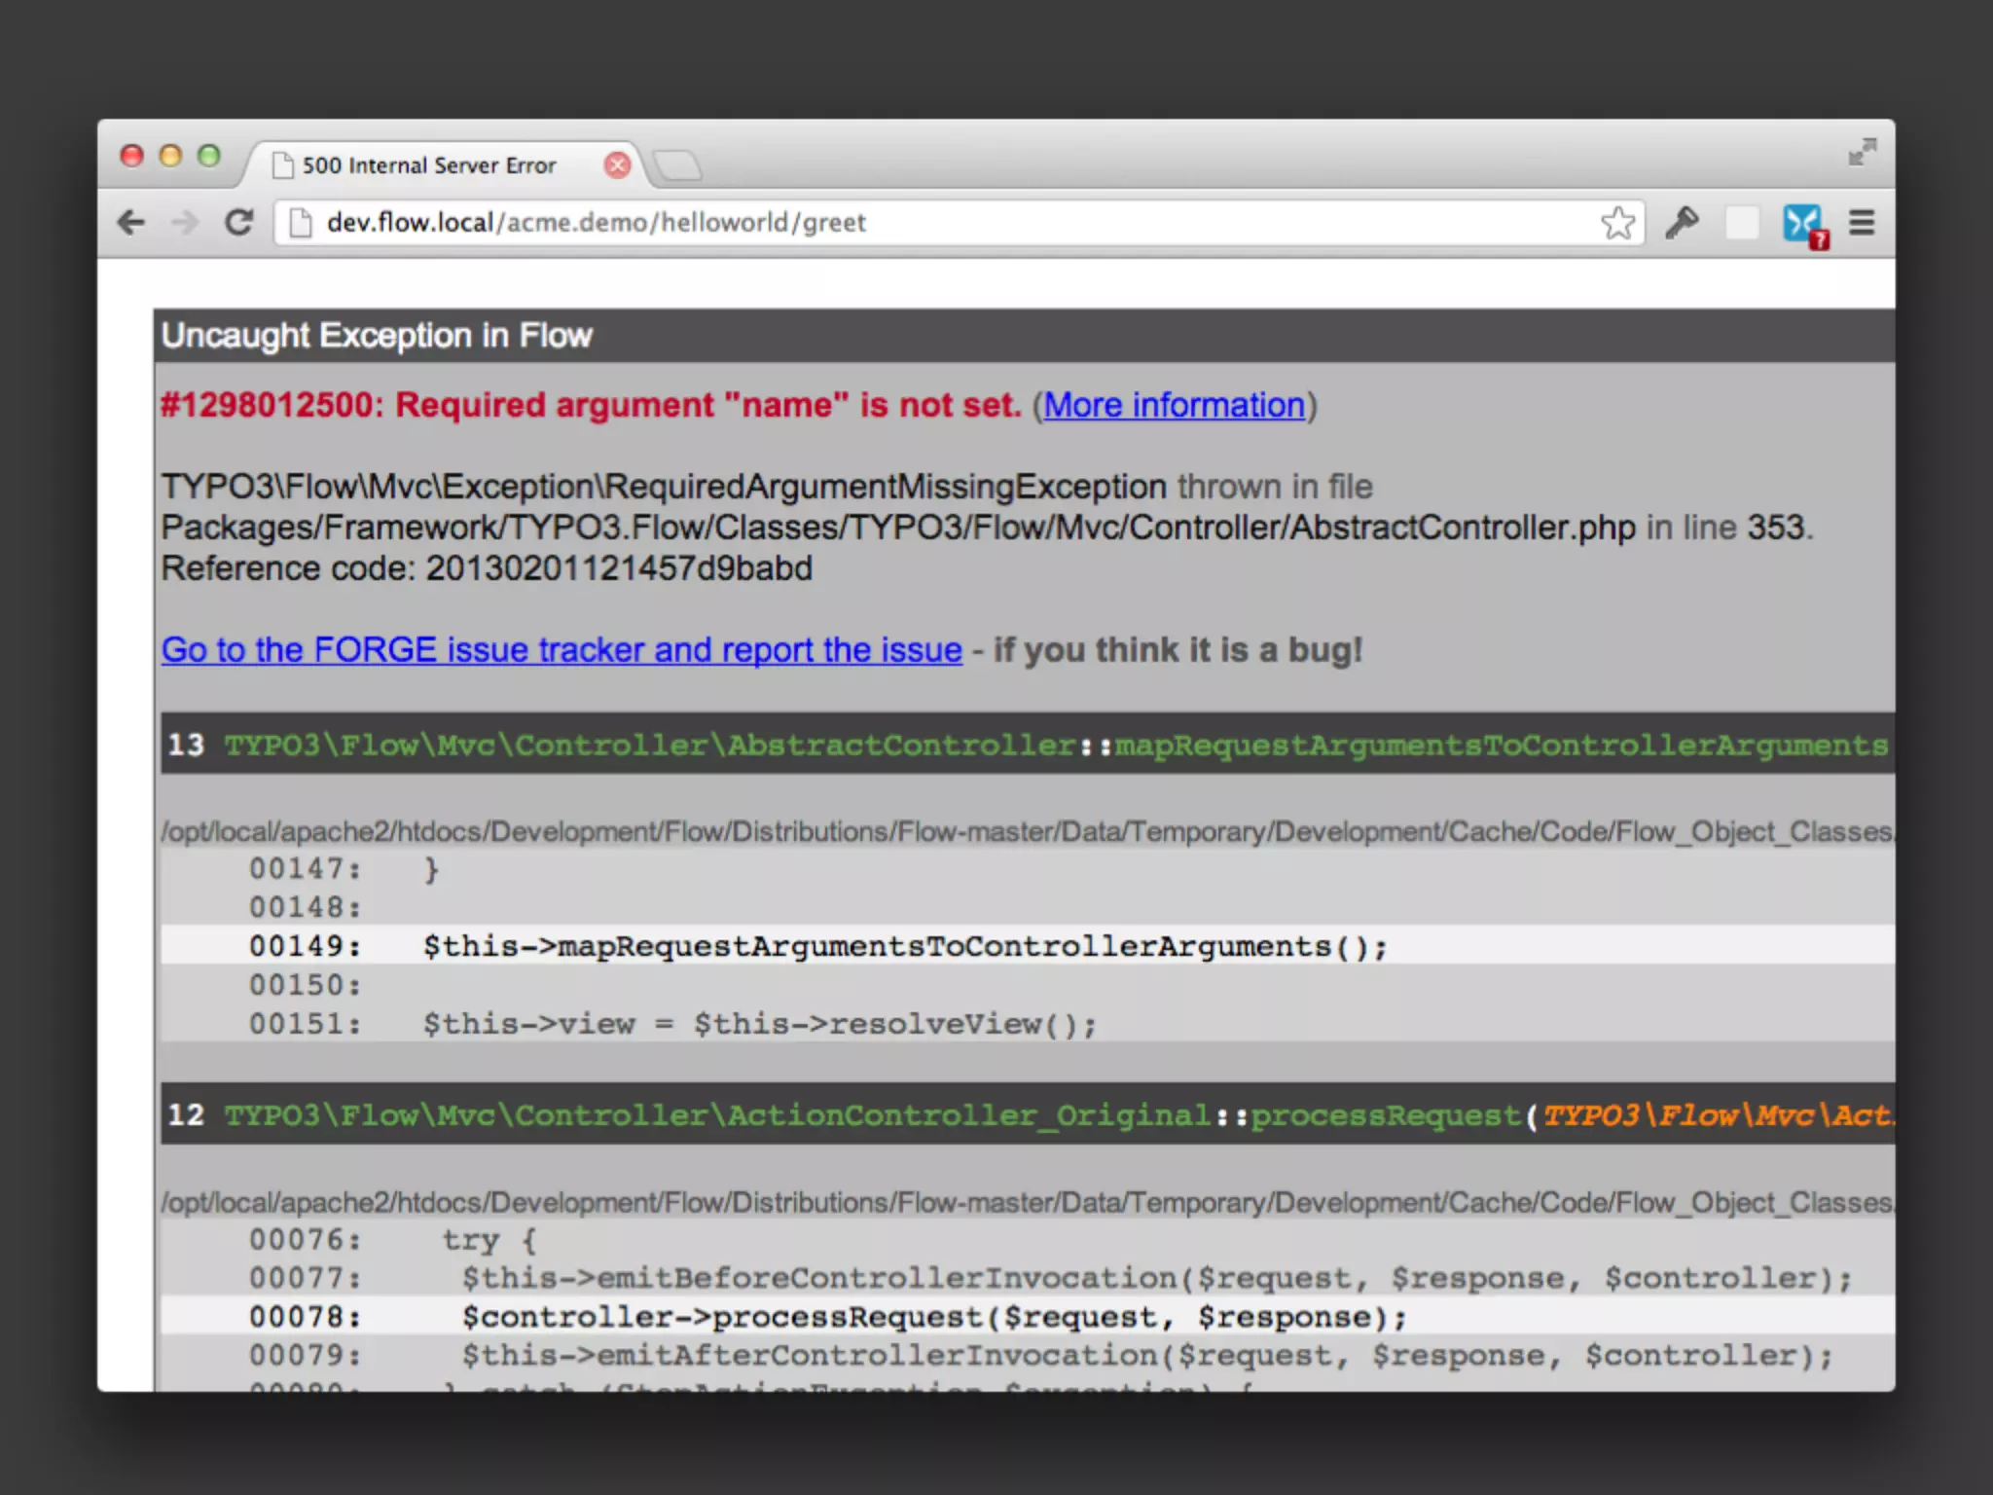Screen dimensions: 1993x1495
Task: Open the Chrome hamburger menu
Action: pyautogui.click(x=1862, y=223)
